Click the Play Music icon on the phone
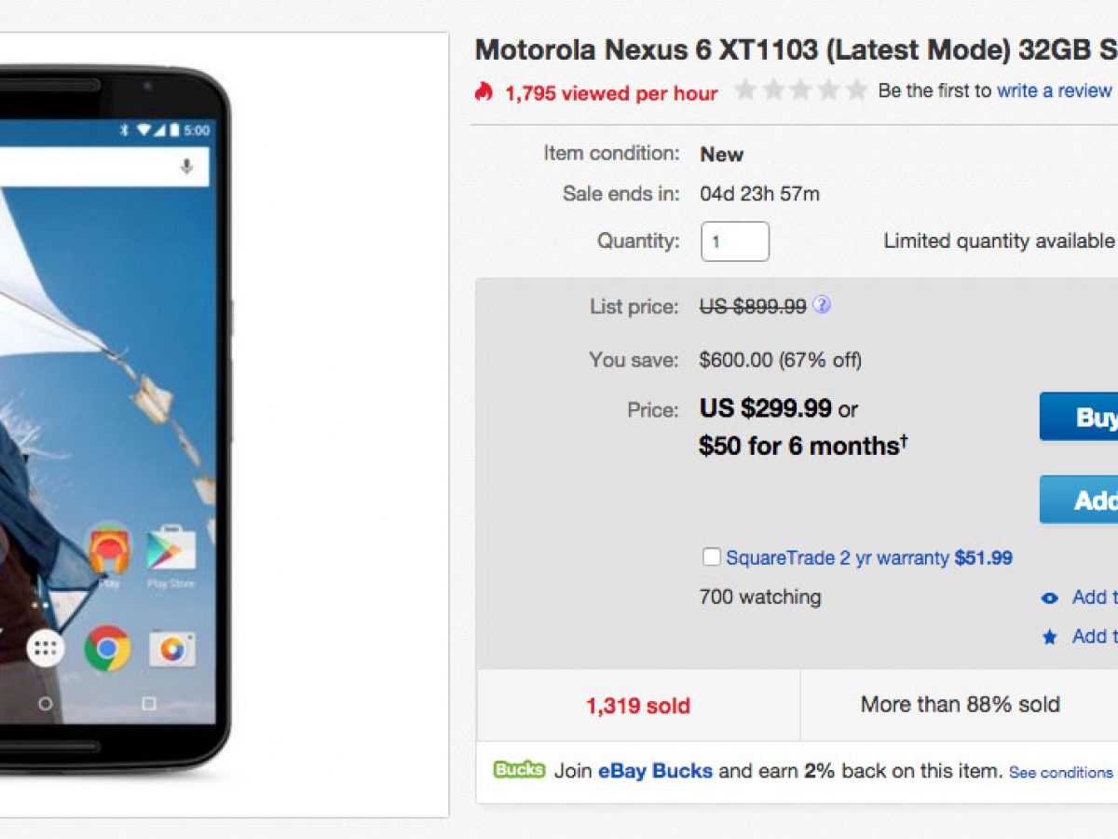This screenshot has height=839, width=1118. click(x=109, y=550)
